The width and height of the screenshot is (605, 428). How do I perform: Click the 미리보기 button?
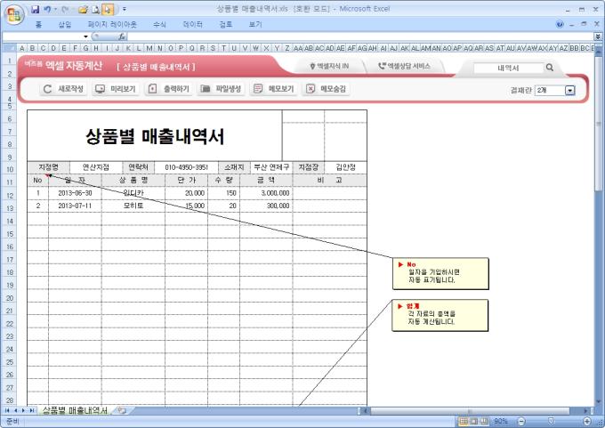116,89
